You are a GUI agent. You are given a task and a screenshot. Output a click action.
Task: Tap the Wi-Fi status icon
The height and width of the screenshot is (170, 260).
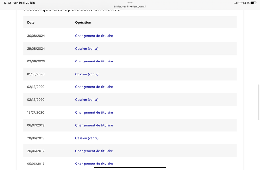(240, 3)
